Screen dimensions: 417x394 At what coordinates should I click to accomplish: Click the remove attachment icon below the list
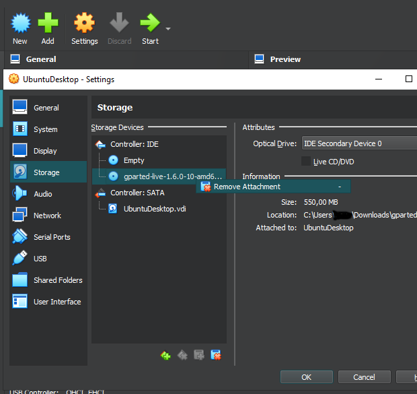[x=216, y=355]
